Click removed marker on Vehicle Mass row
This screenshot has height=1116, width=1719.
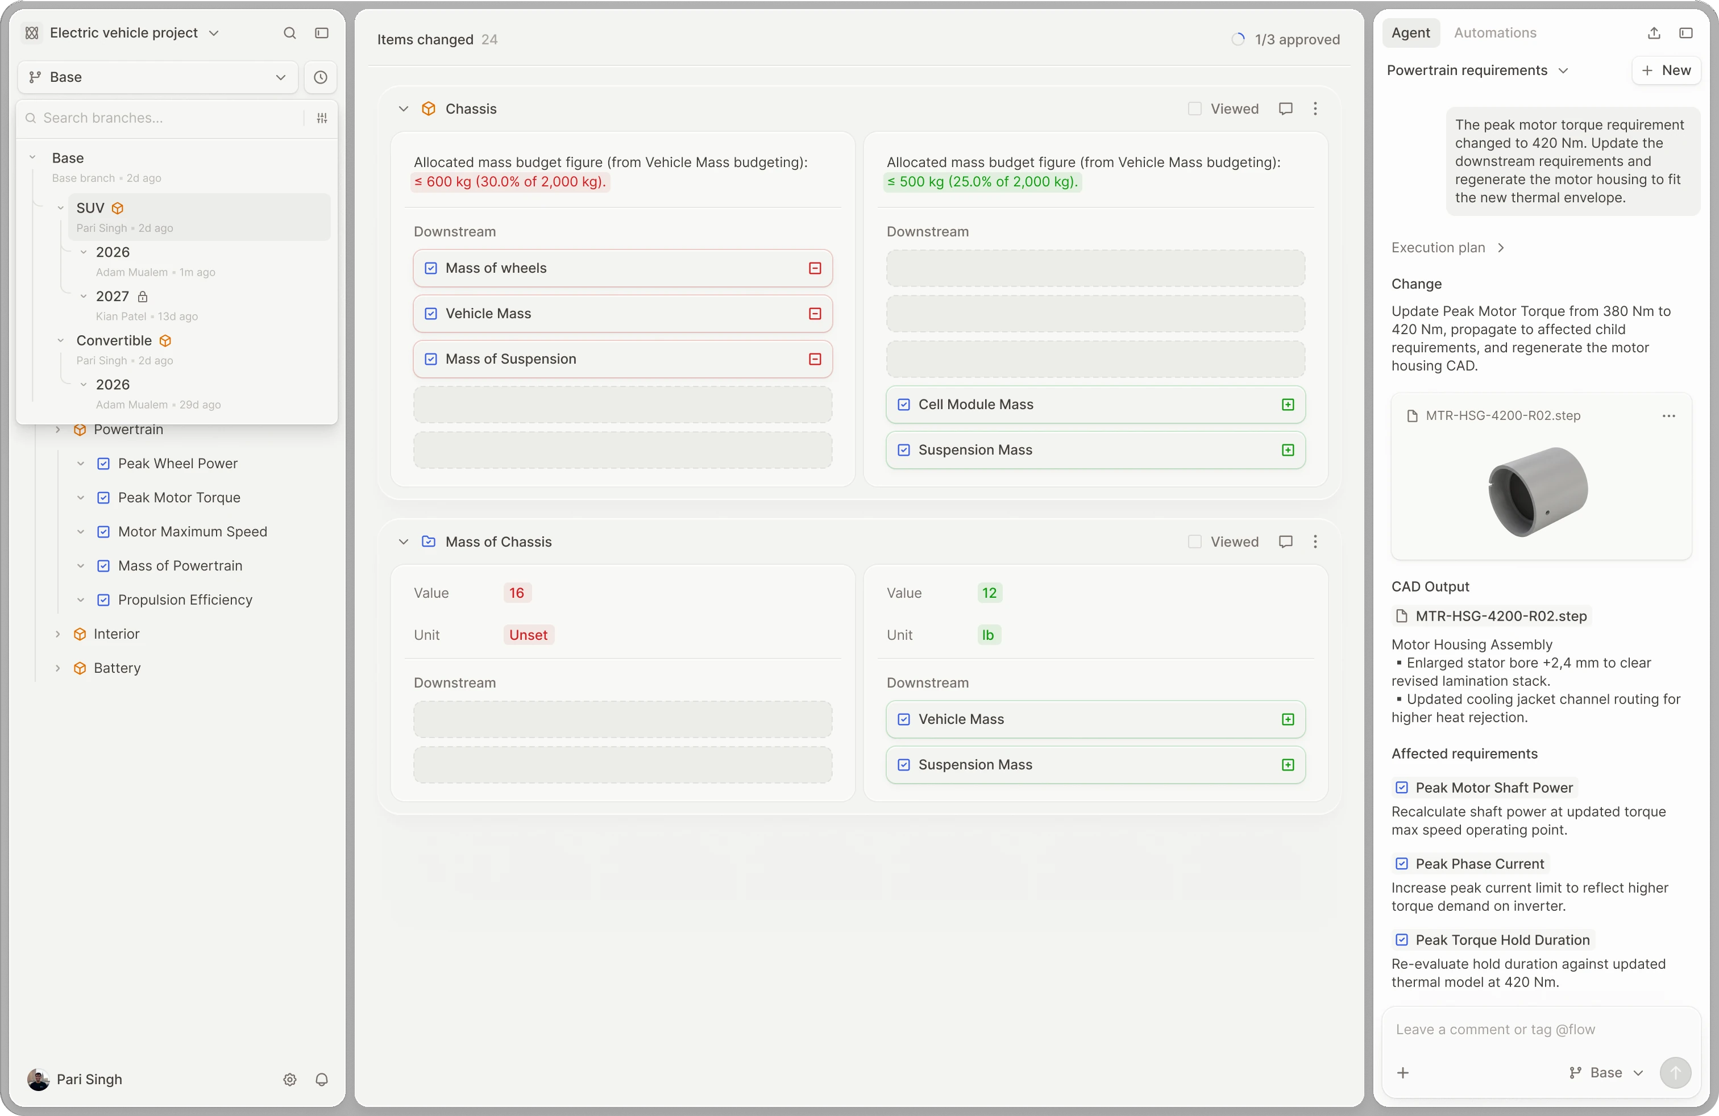[815, 314]
